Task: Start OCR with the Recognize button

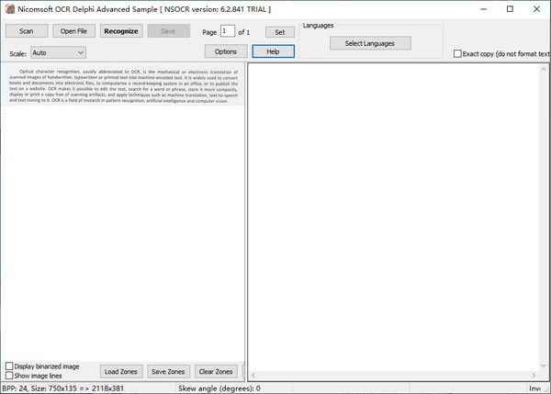Action: point(121,31)
